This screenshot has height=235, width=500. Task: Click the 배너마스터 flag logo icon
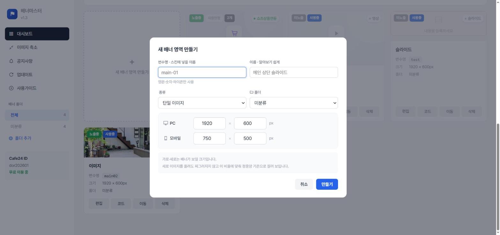tap(12, 14)
